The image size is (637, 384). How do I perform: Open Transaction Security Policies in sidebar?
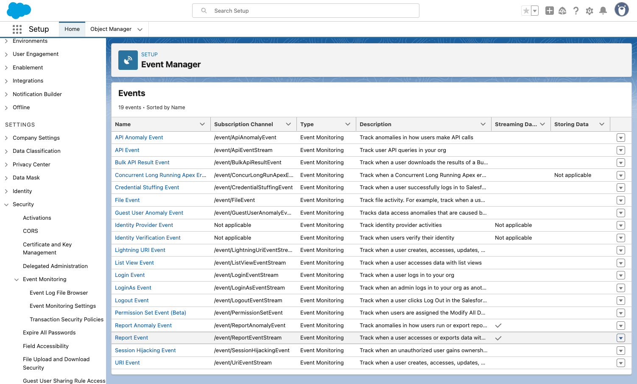click(x=67, y=320)
